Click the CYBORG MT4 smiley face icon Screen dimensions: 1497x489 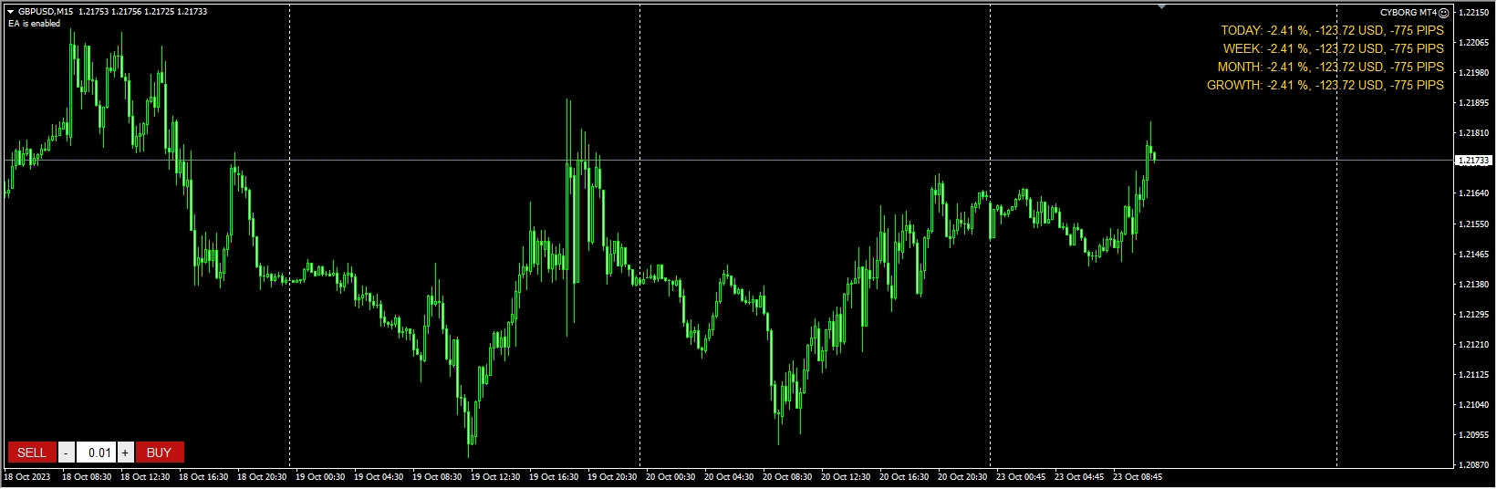[x=1444, y=13]
